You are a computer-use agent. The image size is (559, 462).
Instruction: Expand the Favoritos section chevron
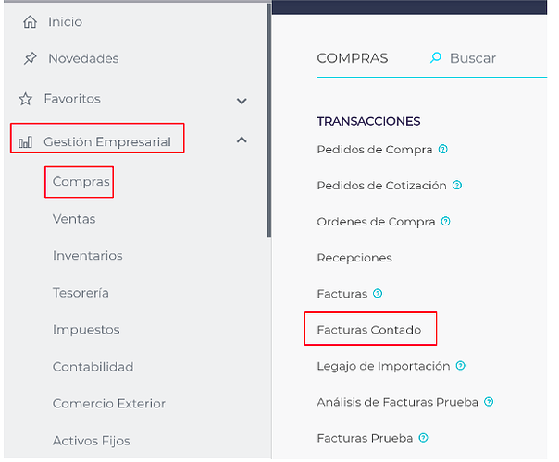(x=242, y=100)
